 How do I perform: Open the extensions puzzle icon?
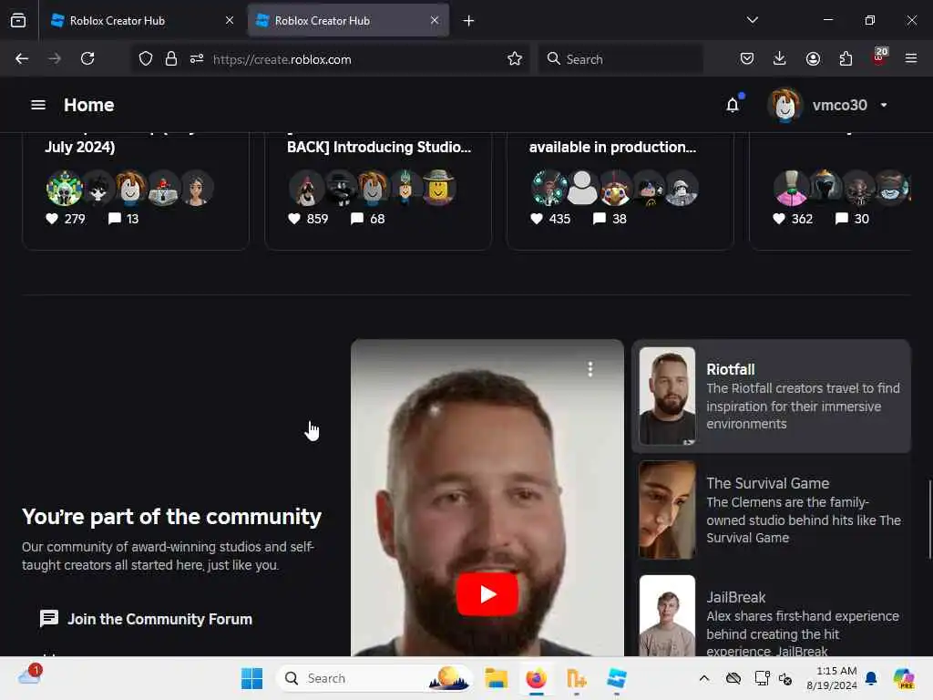[846, 58]
